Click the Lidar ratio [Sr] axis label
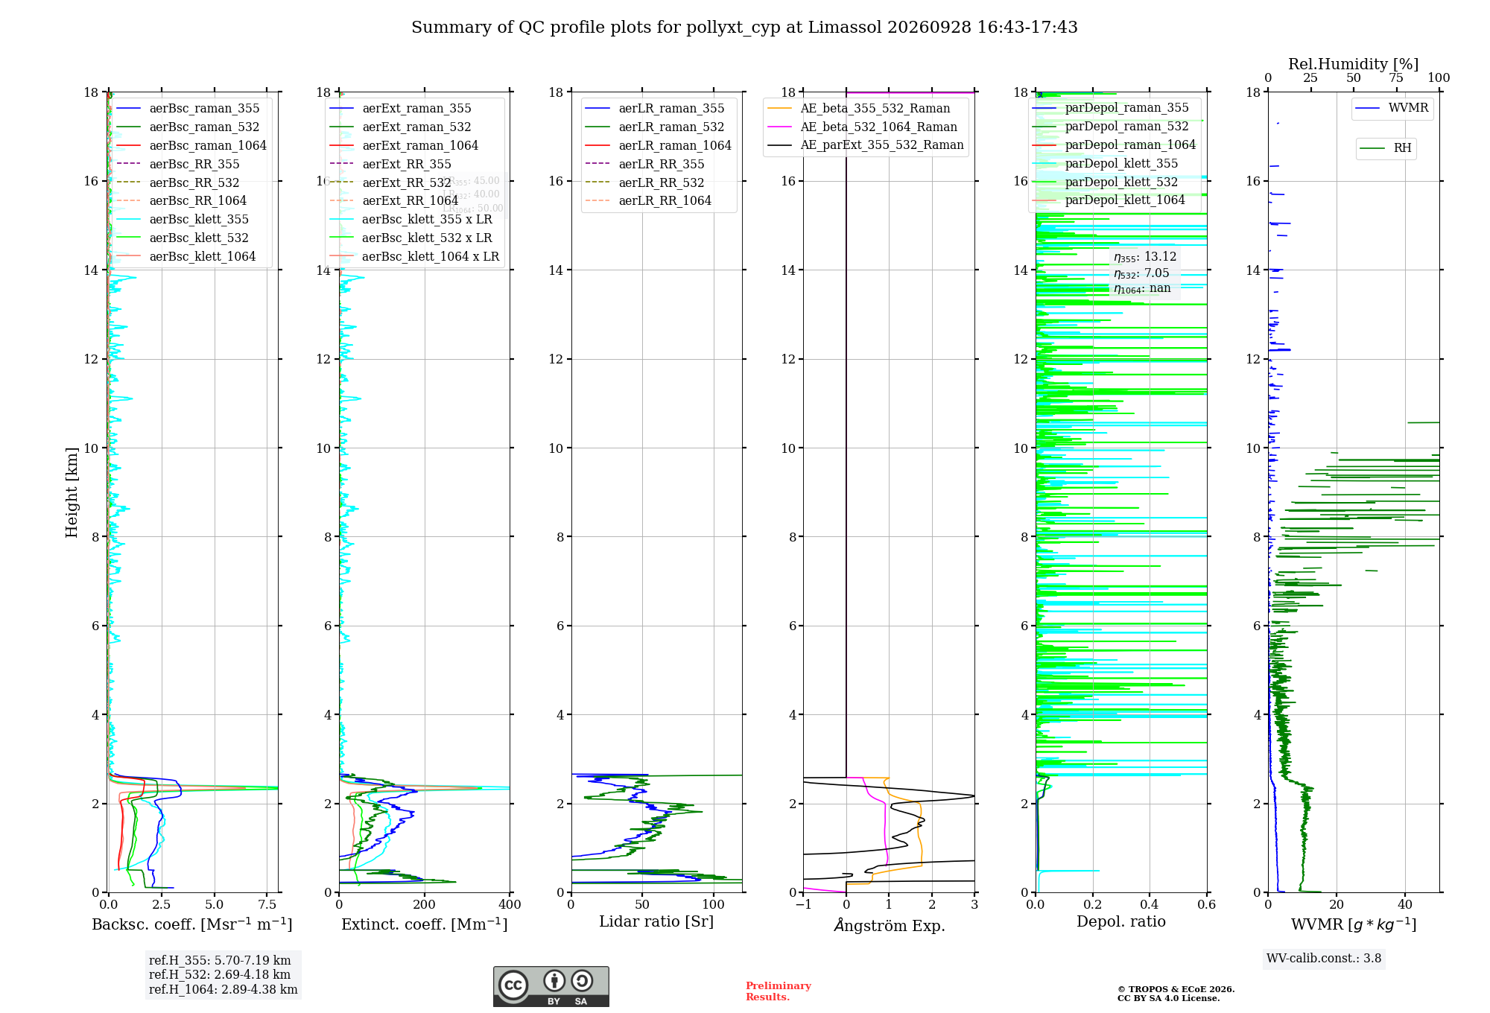 [656, 922]
